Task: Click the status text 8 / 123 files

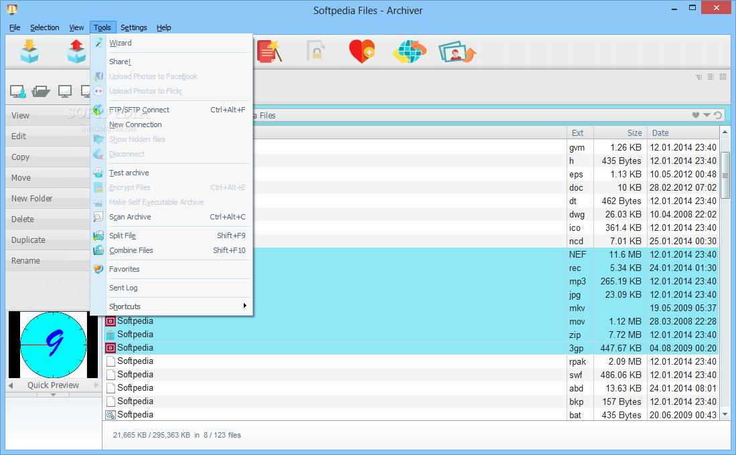Action: pos(222,435)
